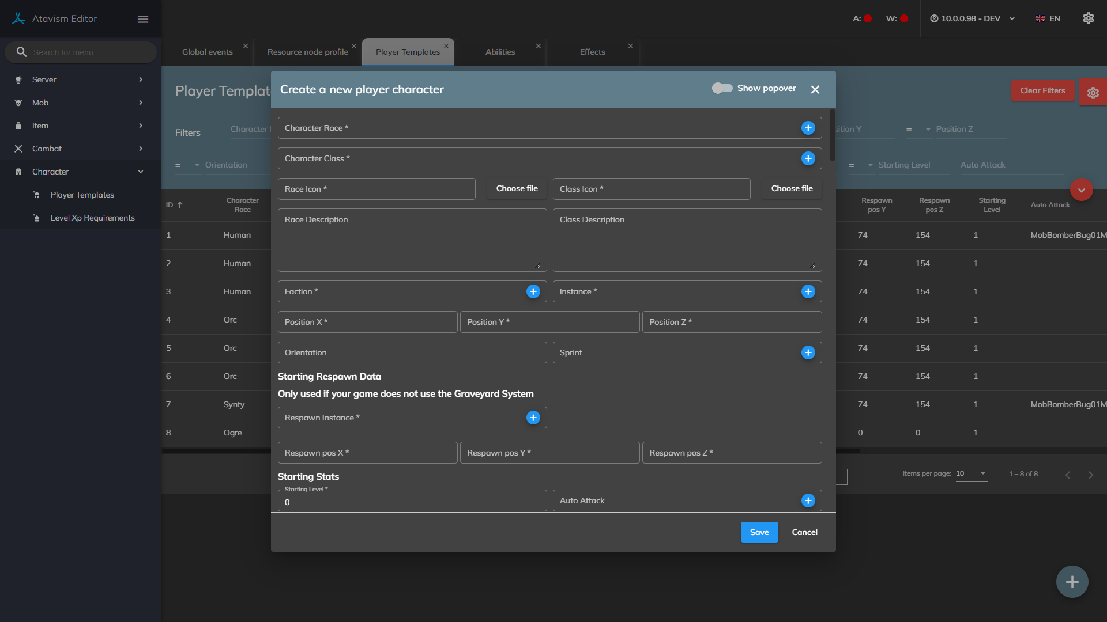Click the Save button
The height and width of the screenshot is (622, 1107).
click(x=759, y=532)
